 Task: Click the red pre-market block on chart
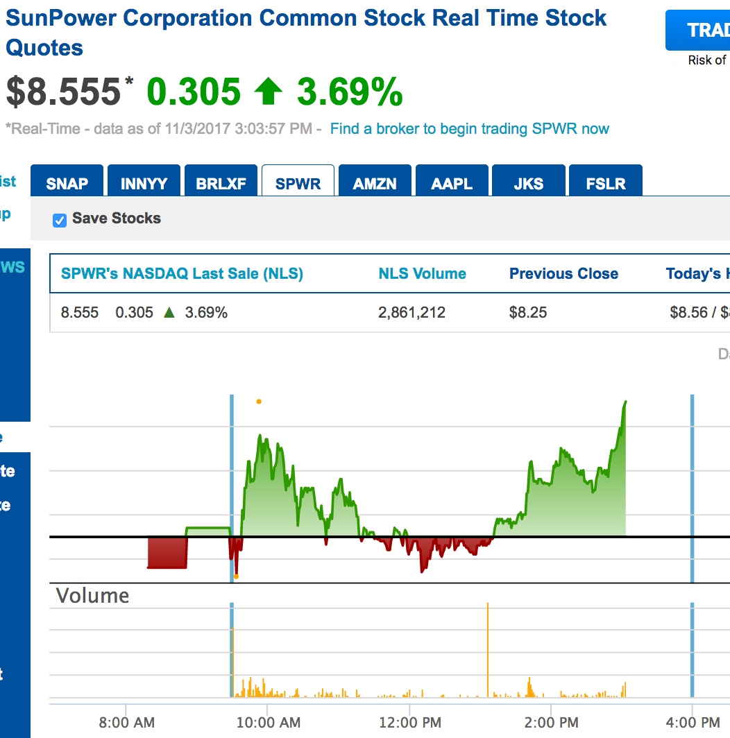(167, 553)
